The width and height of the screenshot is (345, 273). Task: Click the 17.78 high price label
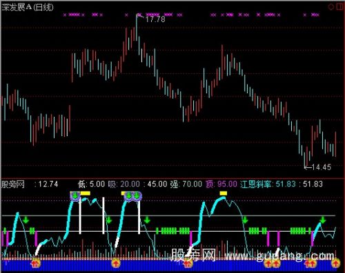(155, 19)
